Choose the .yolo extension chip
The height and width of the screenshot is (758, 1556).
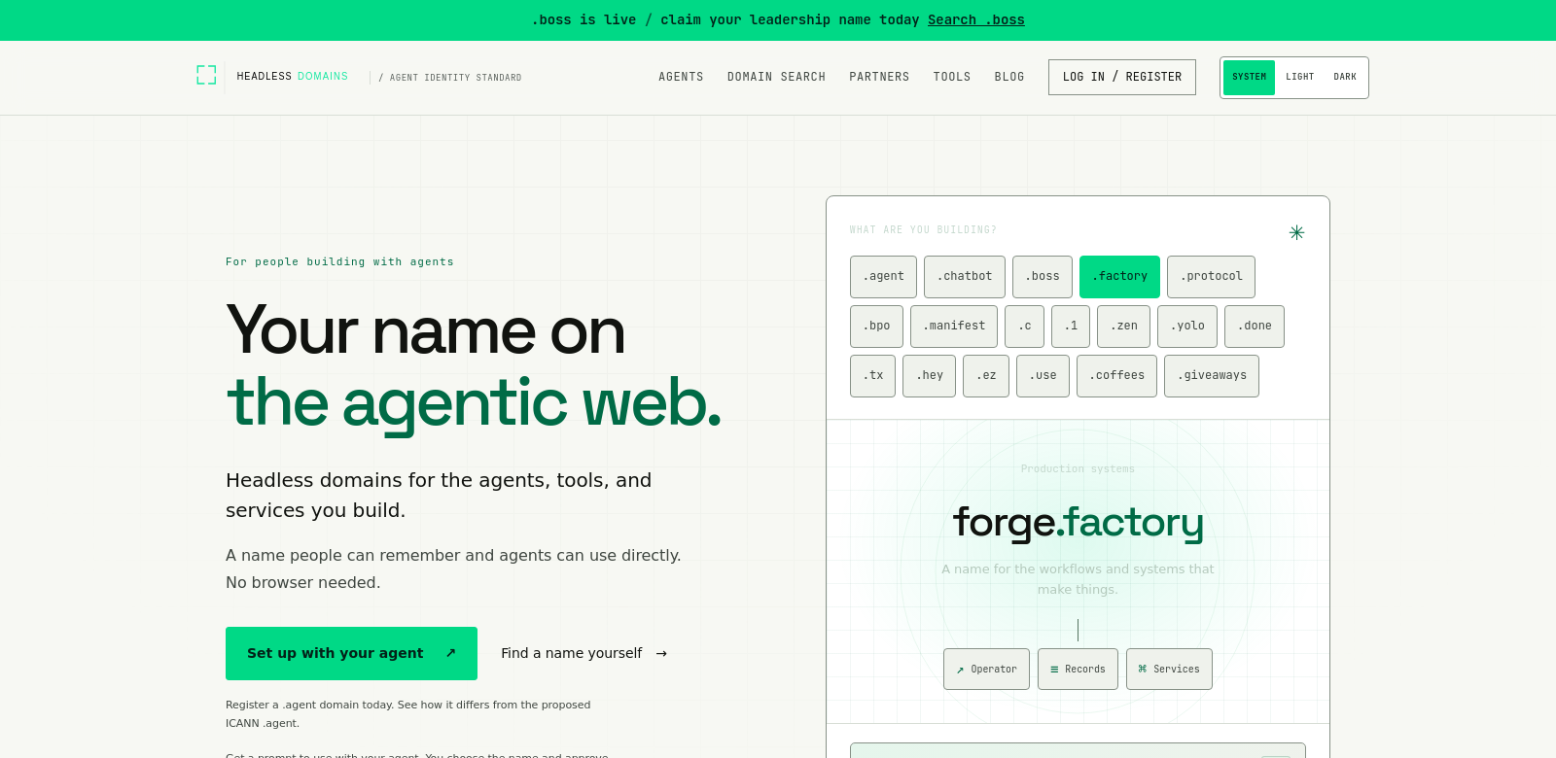[1187, 327]
